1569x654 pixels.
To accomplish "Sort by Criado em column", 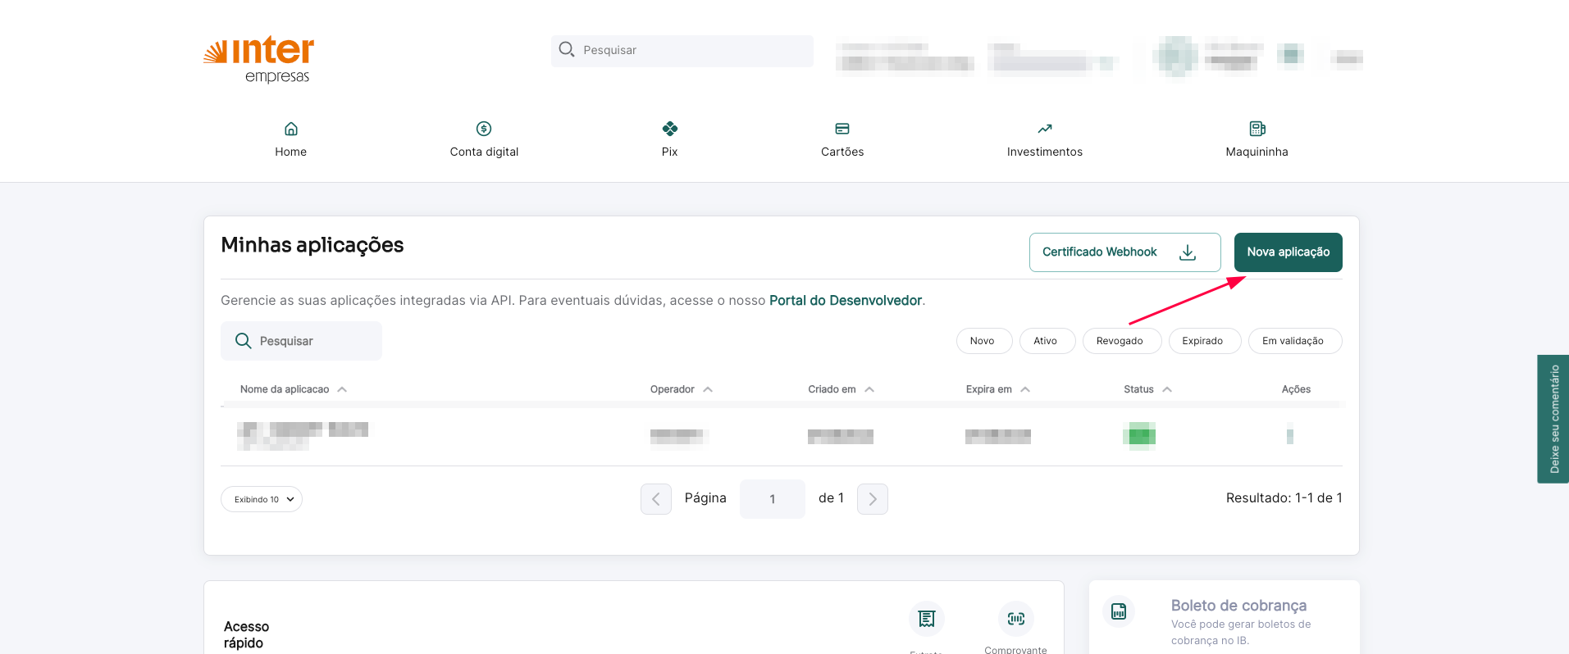I will [x=841, y=389].
